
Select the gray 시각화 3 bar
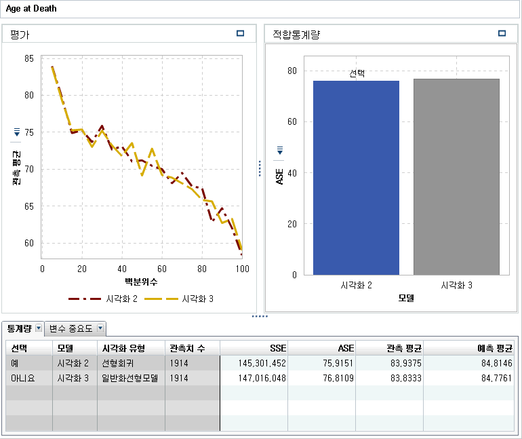click(456, 177)
